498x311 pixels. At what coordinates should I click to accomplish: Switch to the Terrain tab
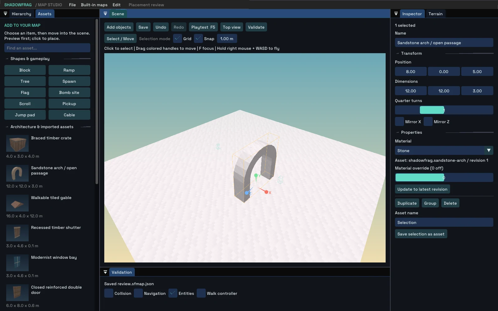435,14
